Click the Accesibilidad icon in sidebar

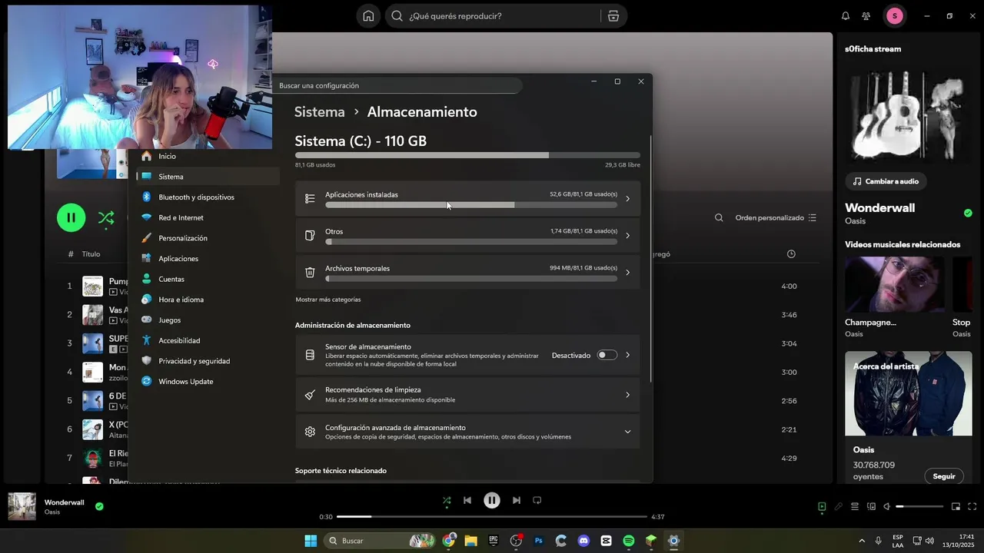(x=147, y=340)
